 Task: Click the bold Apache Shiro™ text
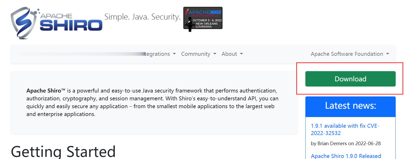coord(46,91)
